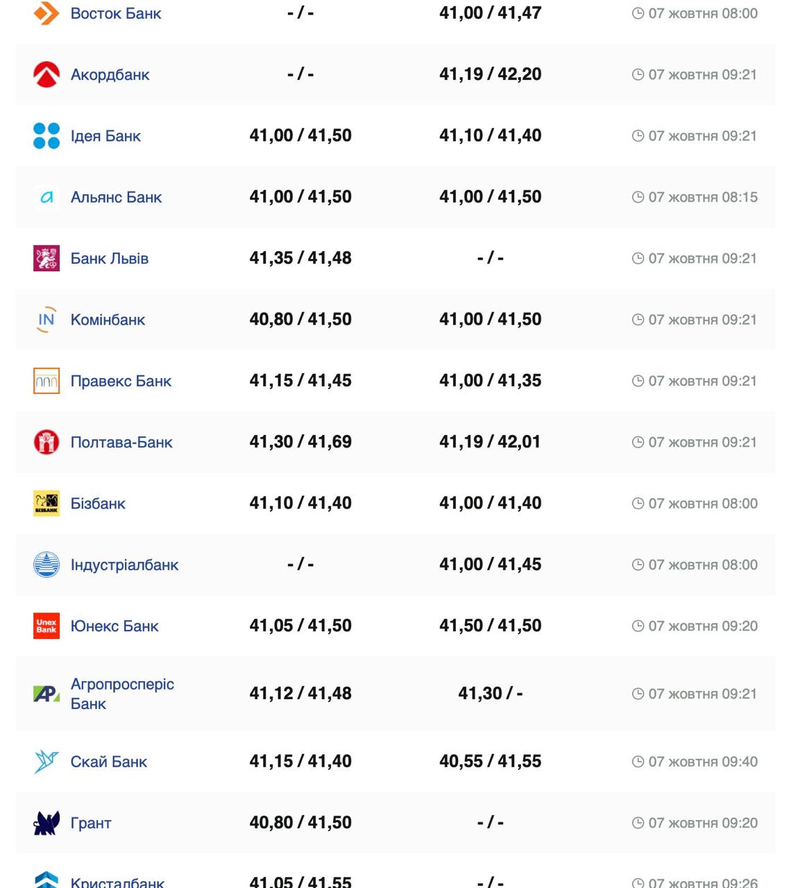798x888 pixels.
Task: Click clock icon in Акордбанк row
Action: (638, 75)
